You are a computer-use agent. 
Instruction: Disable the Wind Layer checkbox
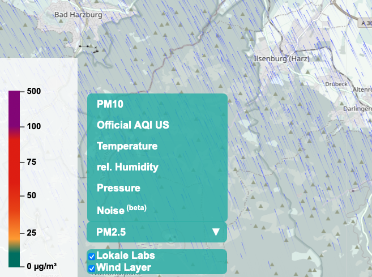92,267
